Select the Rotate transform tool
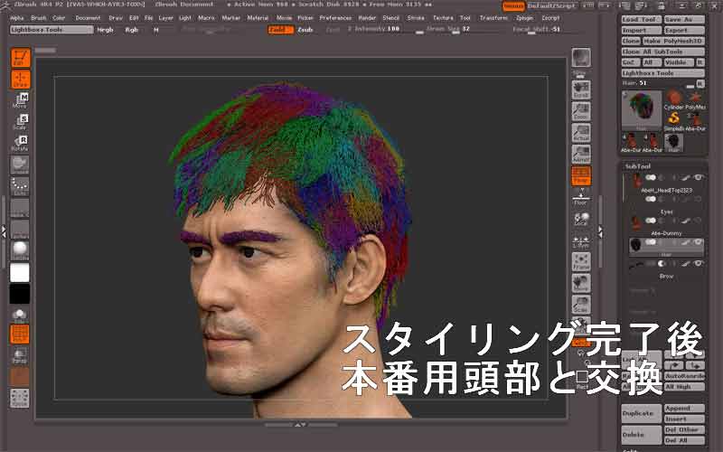 (20, 143)
